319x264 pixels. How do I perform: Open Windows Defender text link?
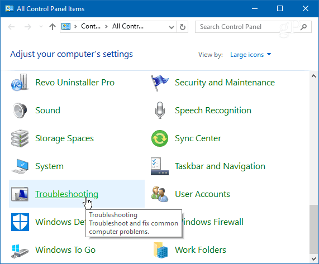tap(60, 222)
